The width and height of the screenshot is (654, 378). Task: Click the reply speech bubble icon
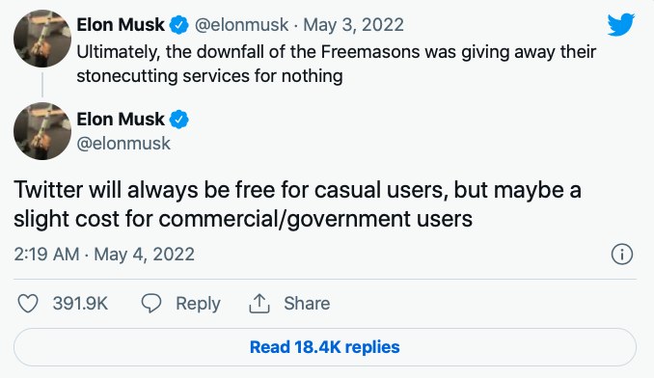pos(151,304)
